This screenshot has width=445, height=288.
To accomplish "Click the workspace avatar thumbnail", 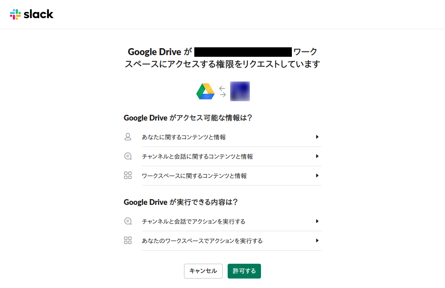I will point(240,91).
